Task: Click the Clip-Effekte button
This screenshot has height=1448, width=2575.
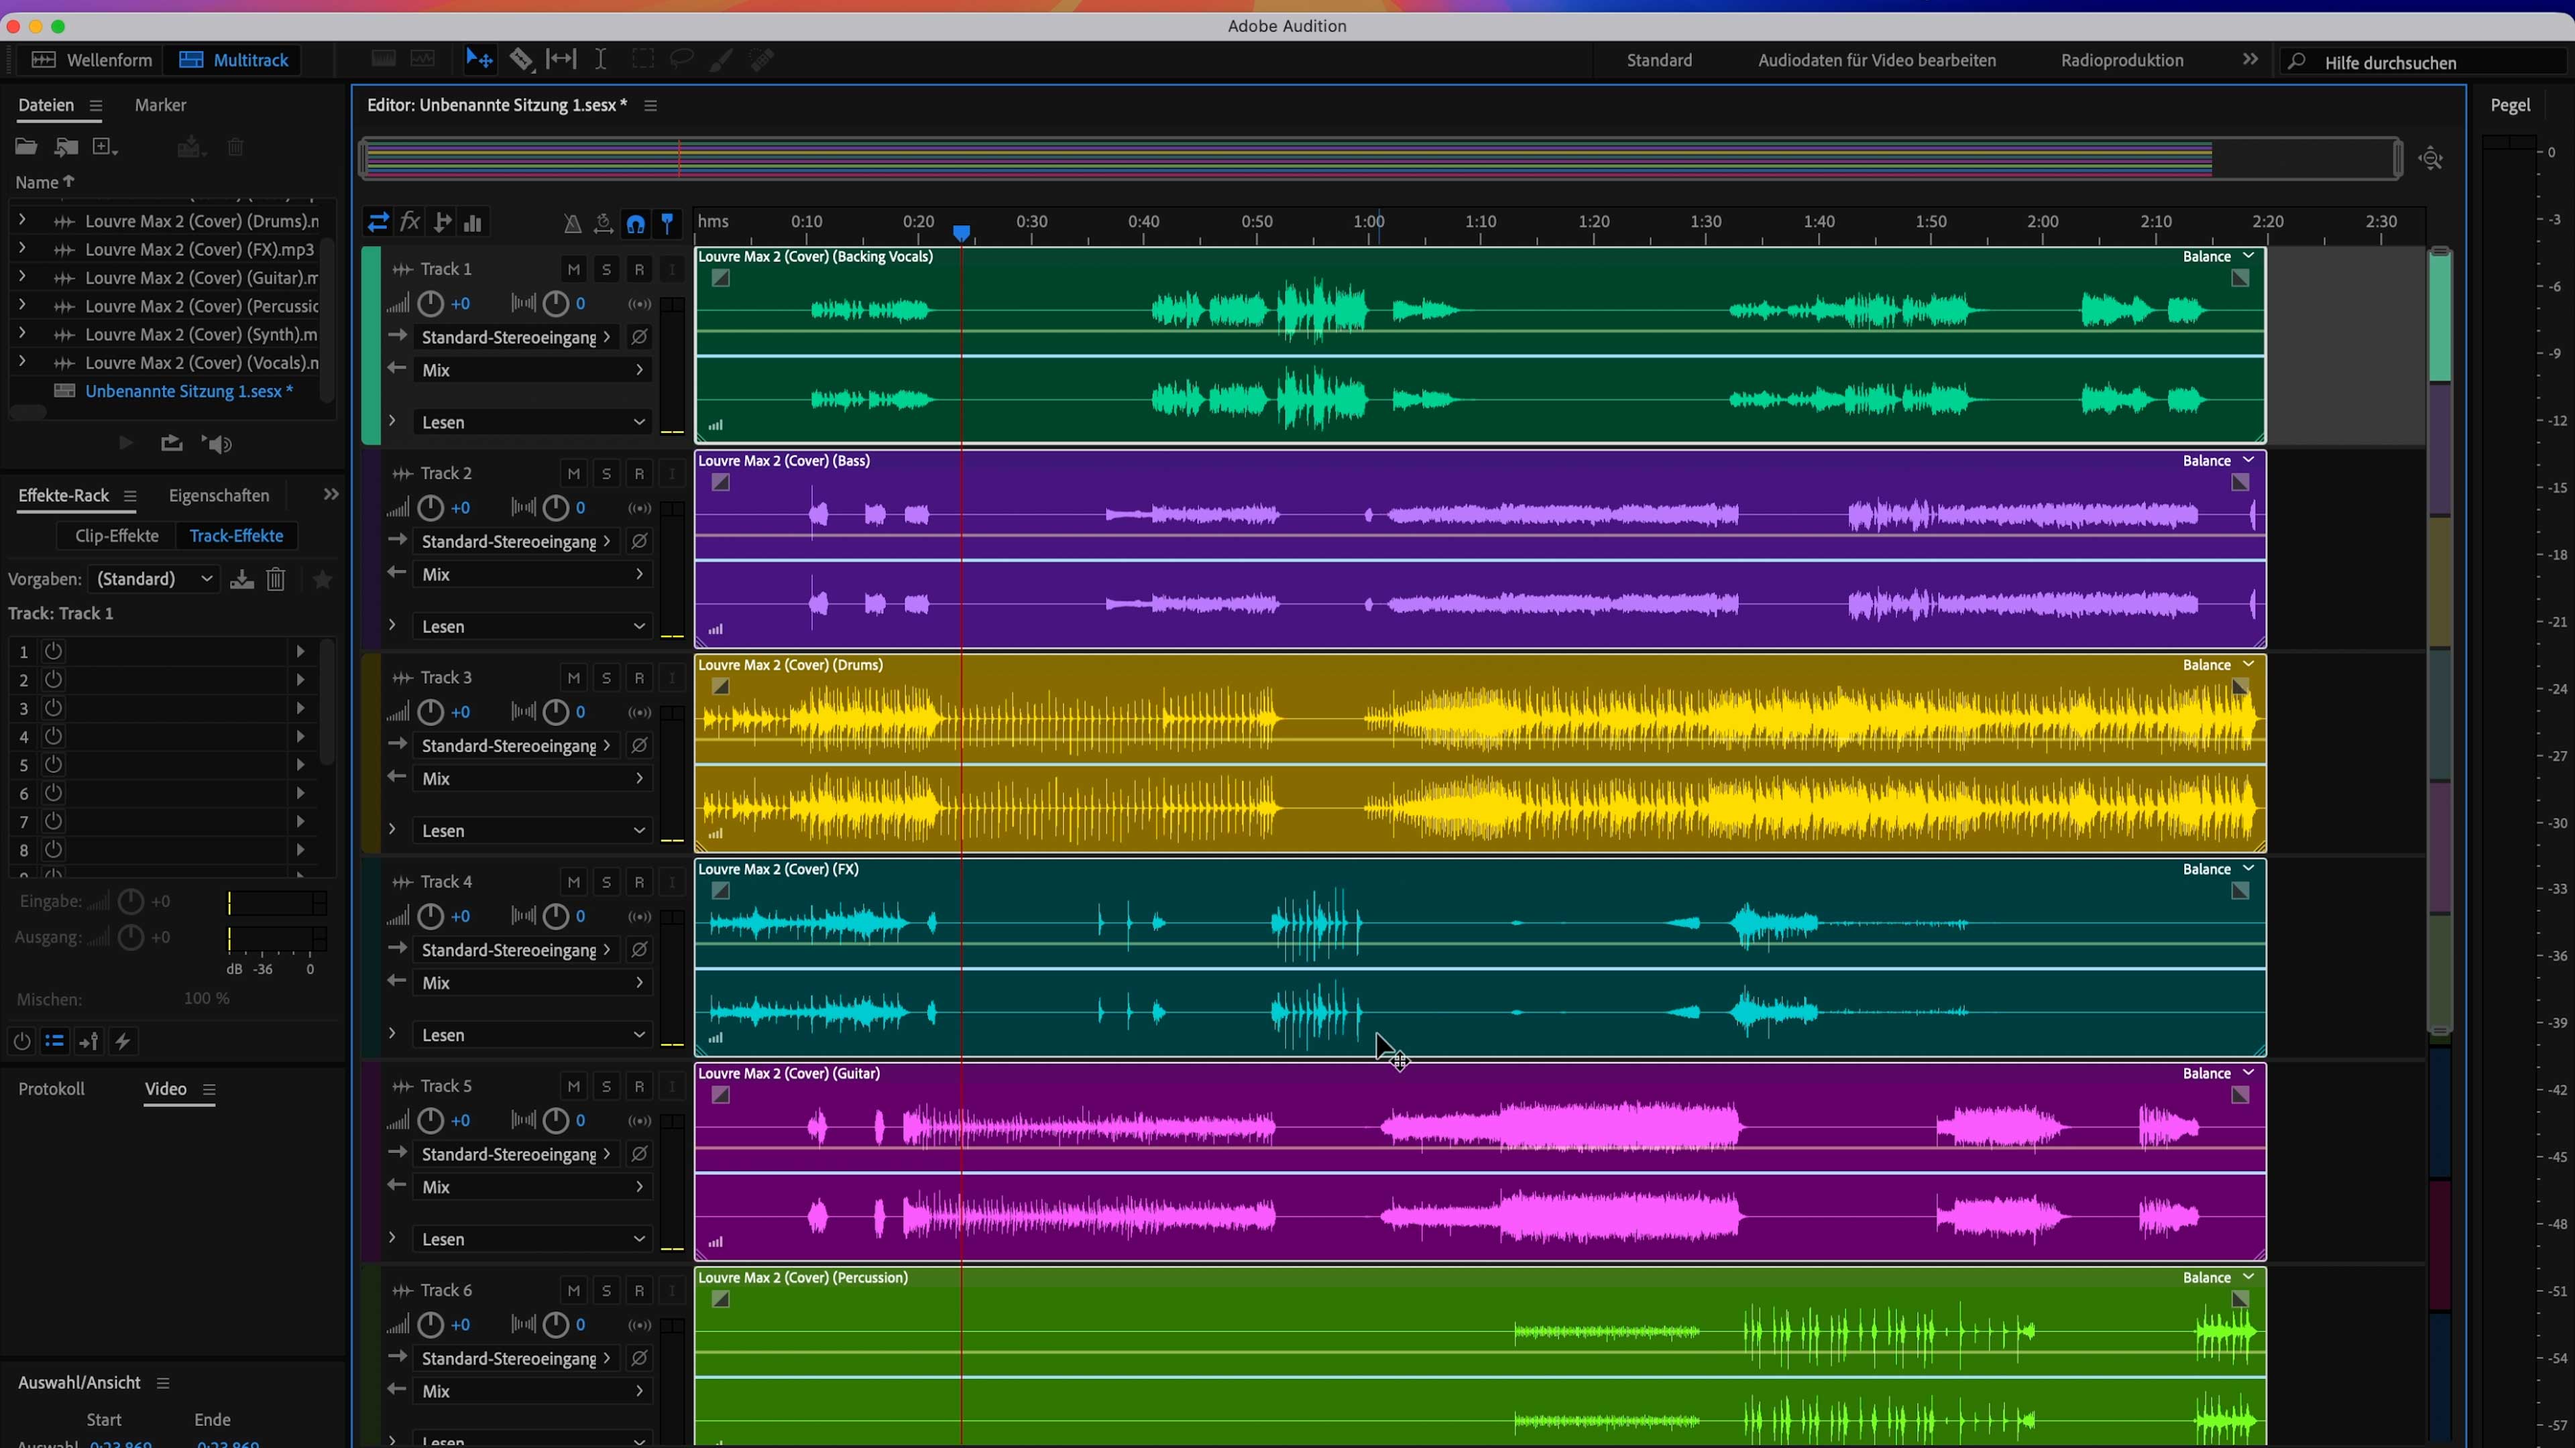Action: click(117, 536)
